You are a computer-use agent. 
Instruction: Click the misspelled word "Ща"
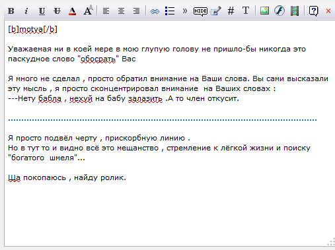coord(14,177)
